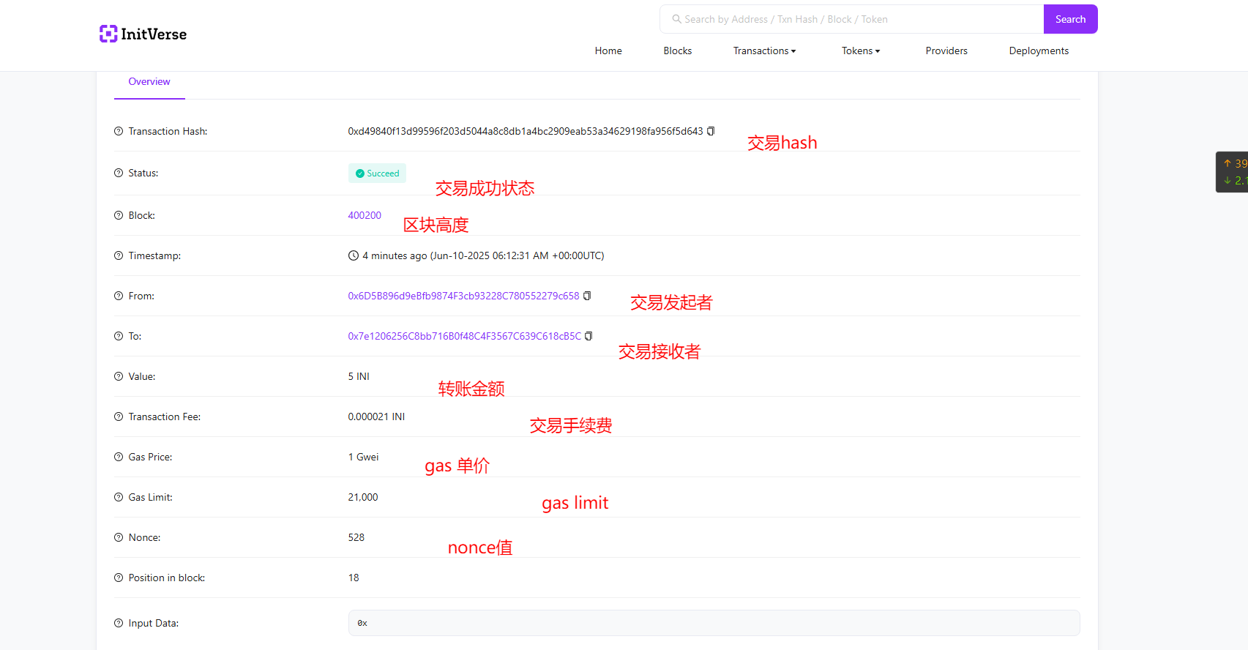The image size is (1248, 650).
Task: Copy the transaction hash to clipboard
Action: tap(711, 131)
